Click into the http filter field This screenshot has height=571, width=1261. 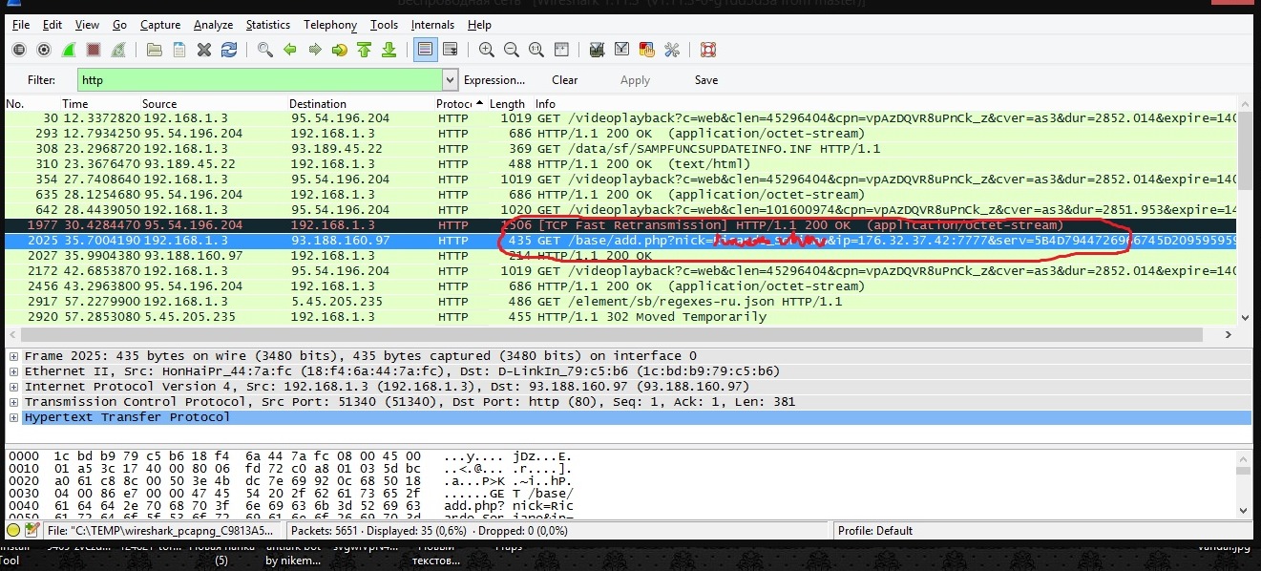[259, 80]
